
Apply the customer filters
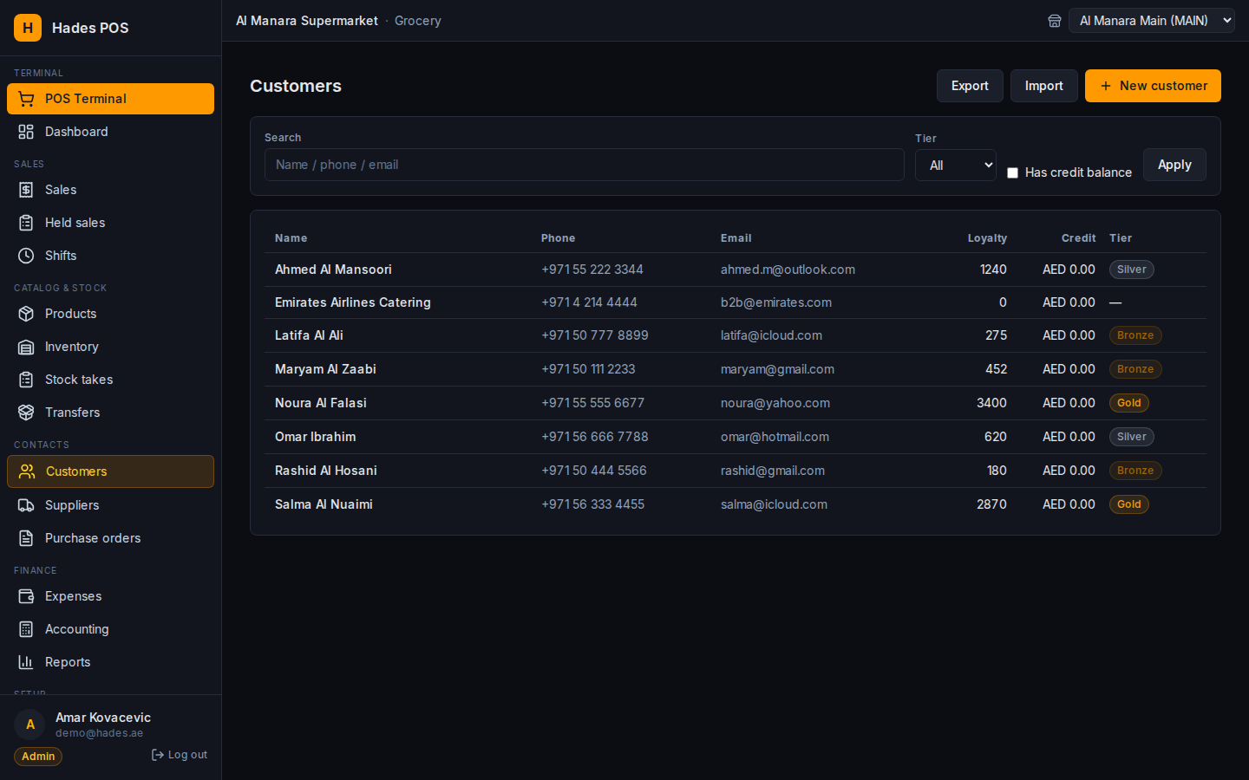pos(1174,165)
